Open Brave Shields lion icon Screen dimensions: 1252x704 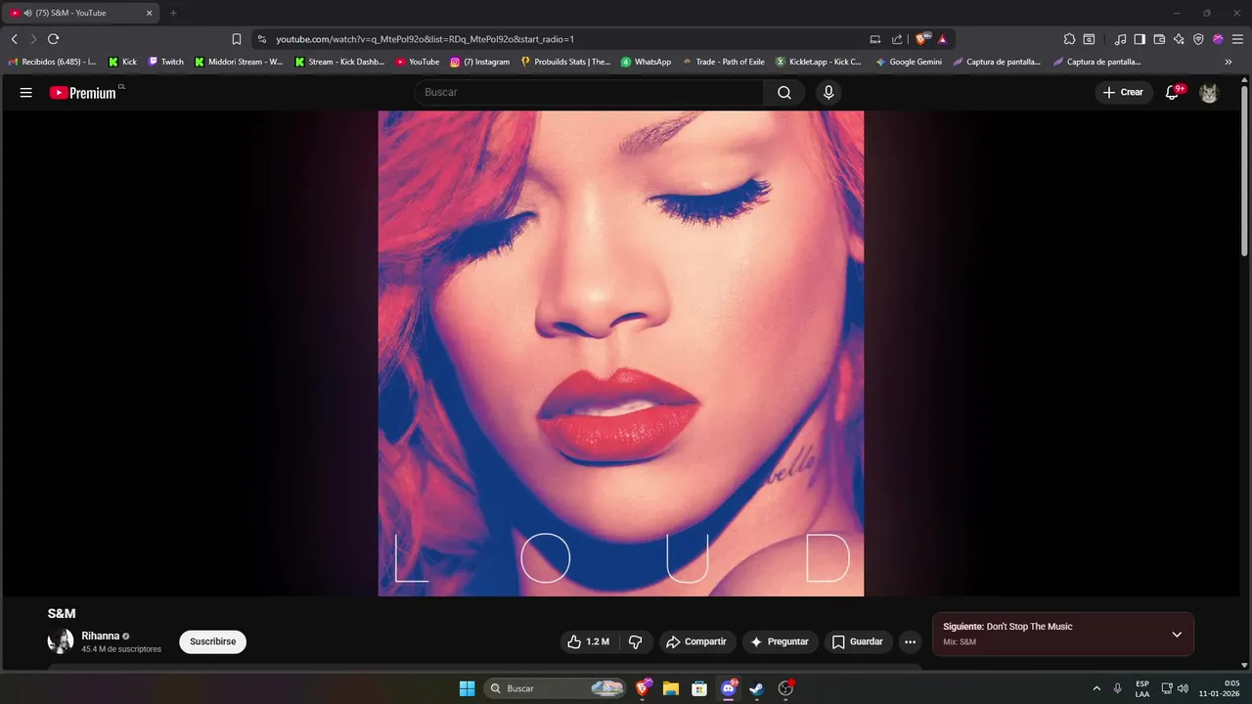(922, 39)
